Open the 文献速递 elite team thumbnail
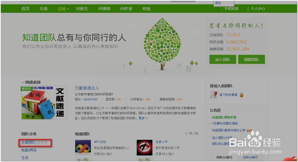The height and width of the screenshot is (162, 298). click(44, 103)
